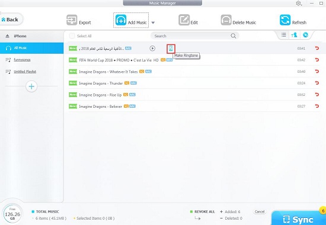Click the Delete Music icon
Screen dimensions: 326x225
pos(226,20)
